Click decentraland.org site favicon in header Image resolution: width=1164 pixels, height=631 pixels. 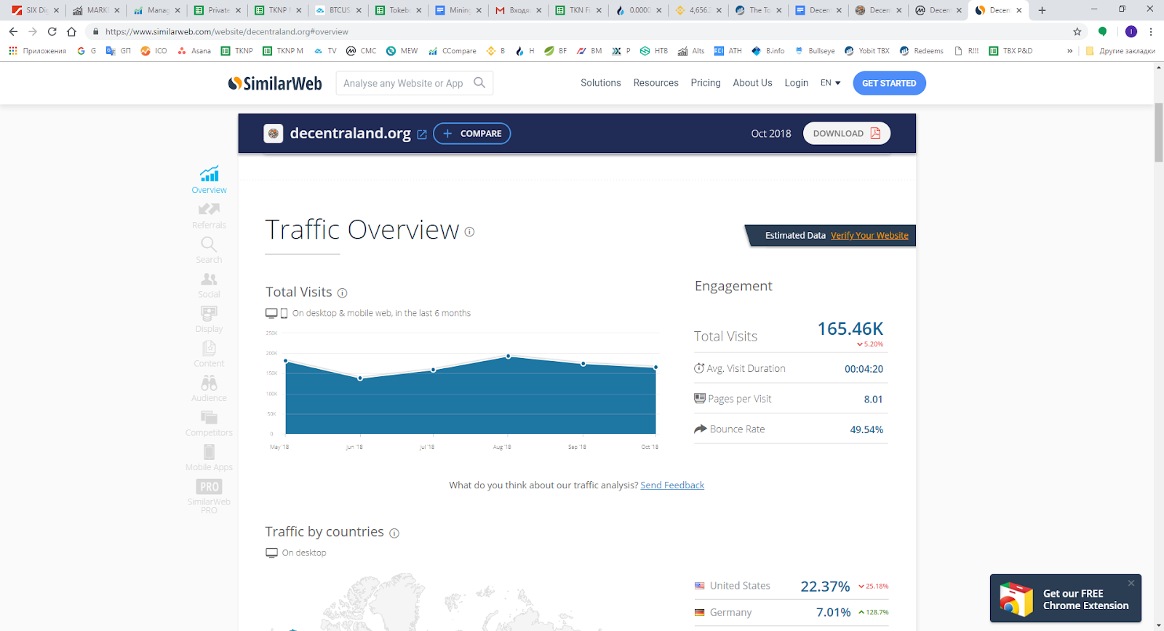(273, 133)
